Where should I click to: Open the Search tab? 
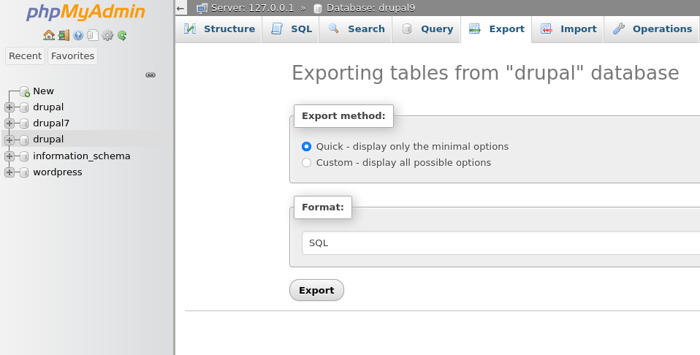click(x=356, y=29)
